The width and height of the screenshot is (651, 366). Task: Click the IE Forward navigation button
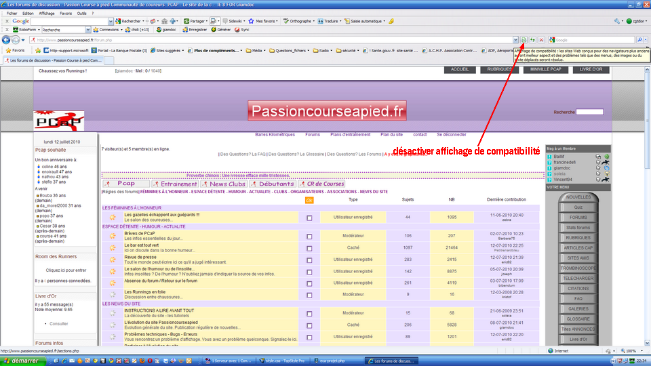click(16, 40)
